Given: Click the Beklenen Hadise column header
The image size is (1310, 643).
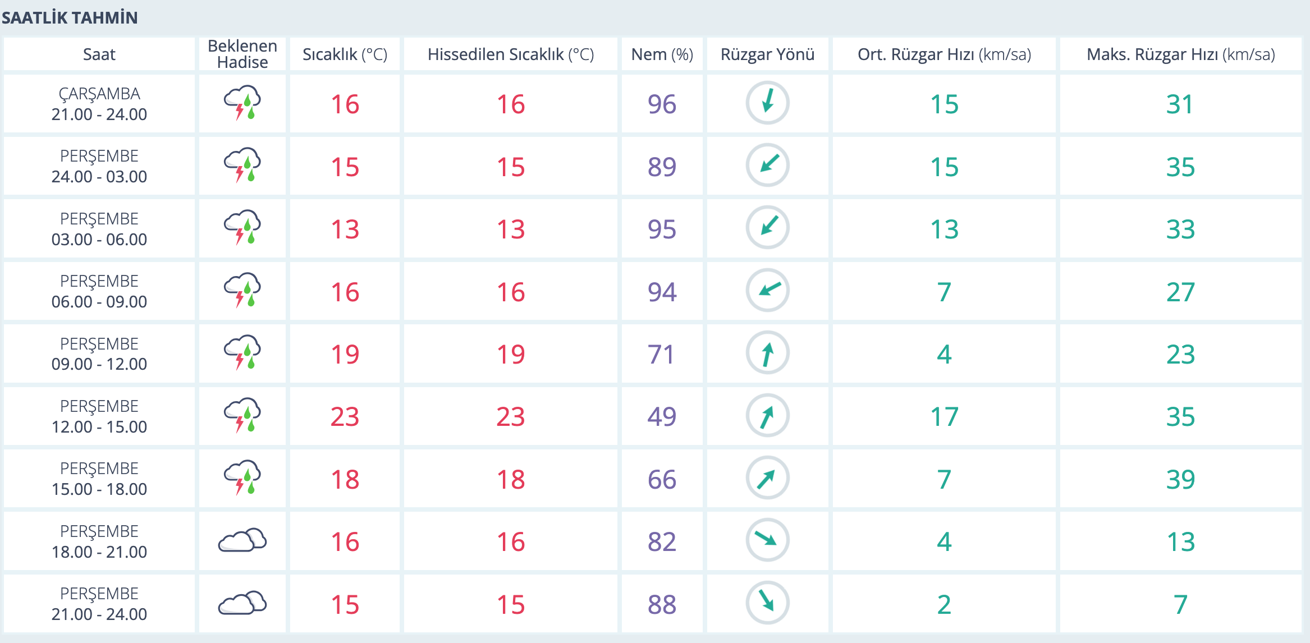Looking at the screenshot, I should point(242,54).
